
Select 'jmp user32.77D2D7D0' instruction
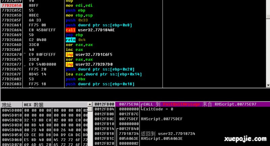(x=89, y=64)
